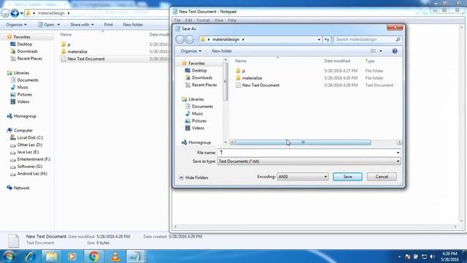The height and width of the screenshot is (263, 467).
Task: Open Notepad View menu
Action: pyautogui.click(x=219, y=20)
